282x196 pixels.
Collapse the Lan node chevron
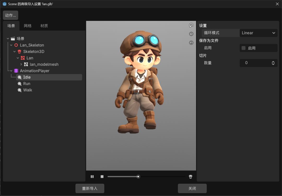[18, 58]
